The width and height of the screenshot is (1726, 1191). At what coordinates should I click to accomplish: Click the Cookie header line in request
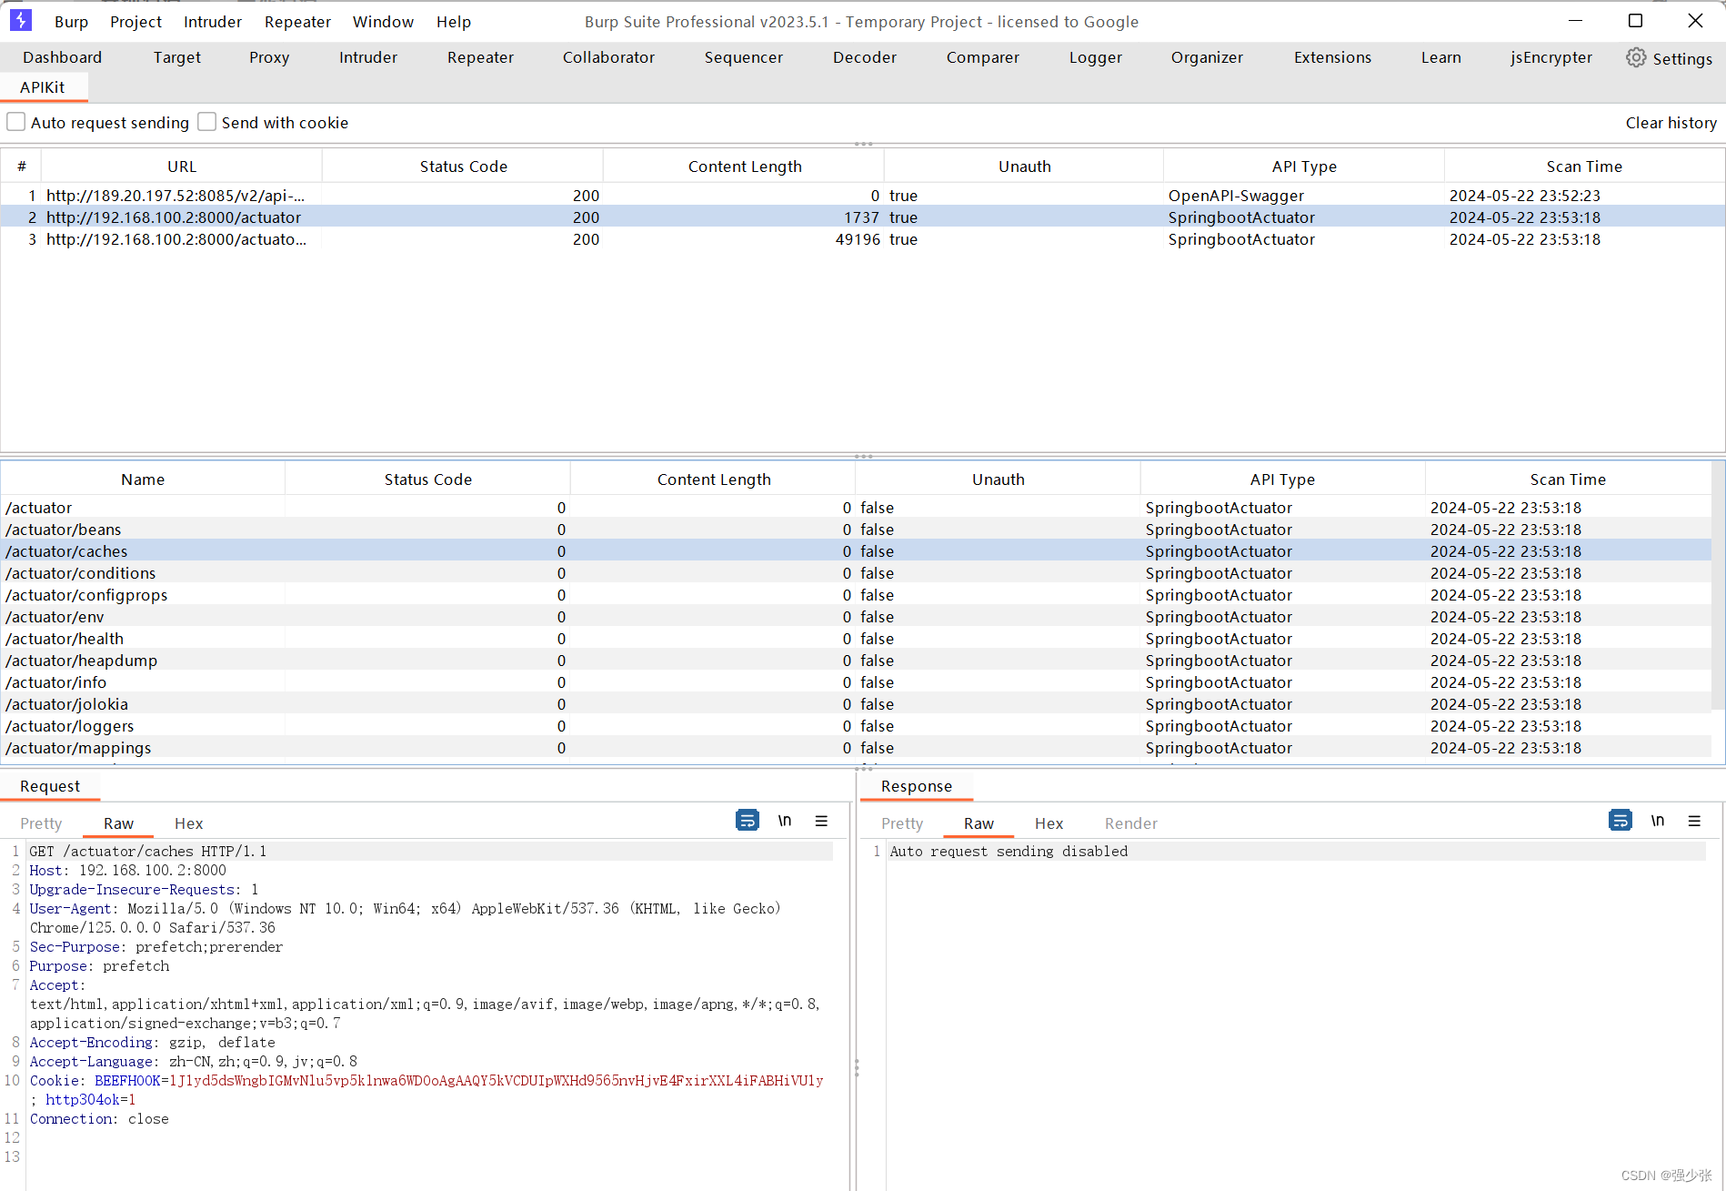tap(426, 1090)
